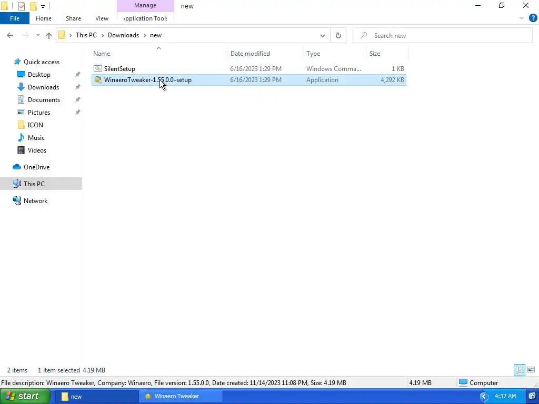The height and width of the screenshot is (404, 539).
Task: Click the search magnifier icon
Action: pyautogui.click(x=364, y=35)
